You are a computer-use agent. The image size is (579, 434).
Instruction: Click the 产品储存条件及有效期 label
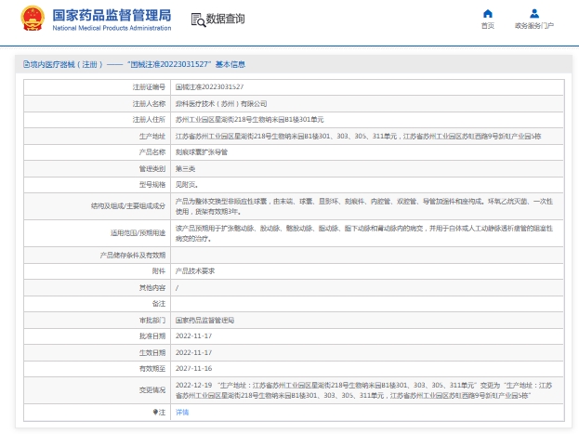[133, 256]
